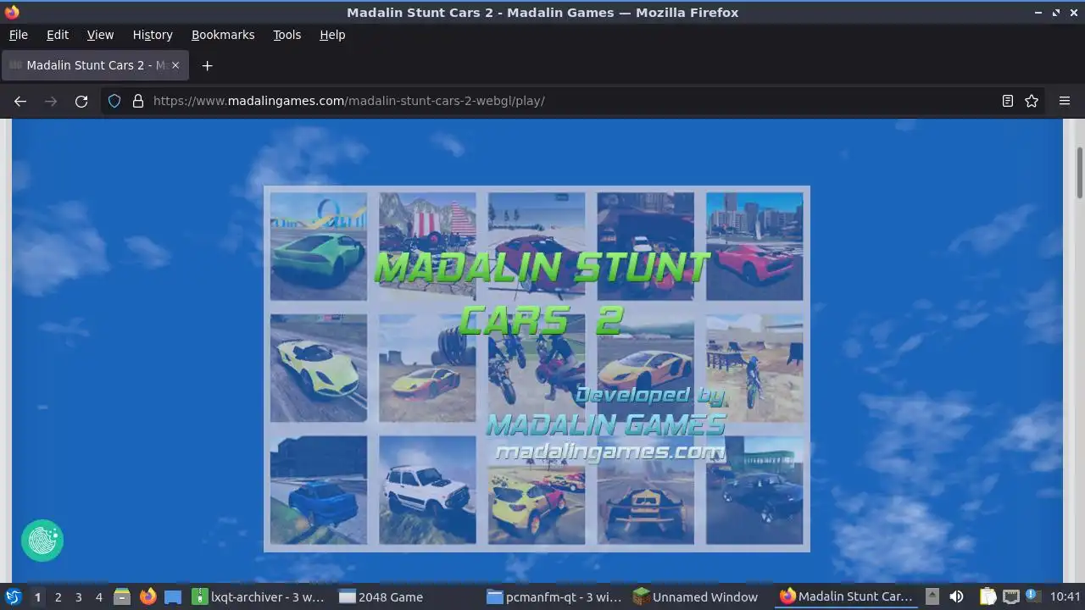Switch to lxqt-archiver taskbar window

tap(259, 597)
